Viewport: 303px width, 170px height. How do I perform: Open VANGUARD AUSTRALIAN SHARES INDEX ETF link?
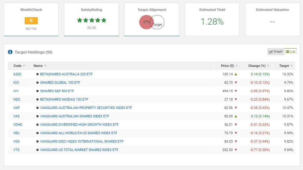[x=75, y=116]
